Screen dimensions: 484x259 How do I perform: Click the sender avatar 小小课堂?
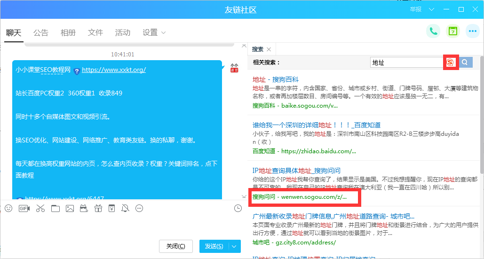235,68
